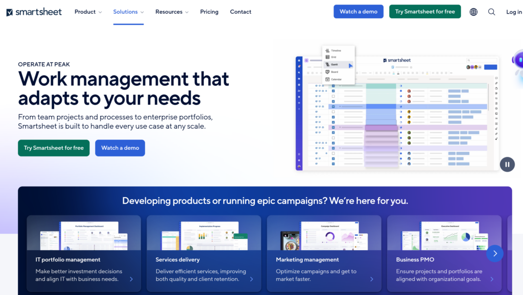Image resolution: width=523 pixels, height=295 pixels.
Task: Click Watch a demo in header
Action: [359, 12]
